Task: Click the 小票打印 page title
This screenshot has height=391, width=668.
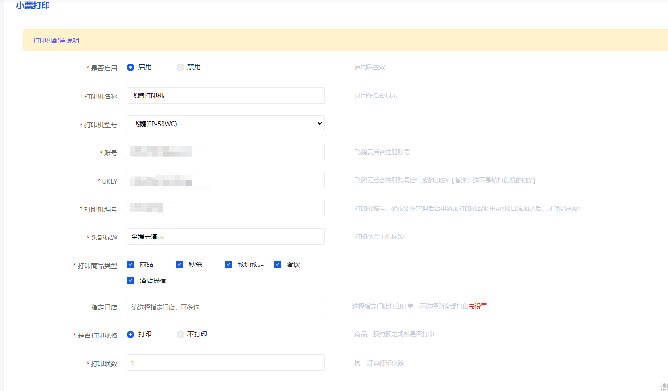Action: [x=33, y=6]
